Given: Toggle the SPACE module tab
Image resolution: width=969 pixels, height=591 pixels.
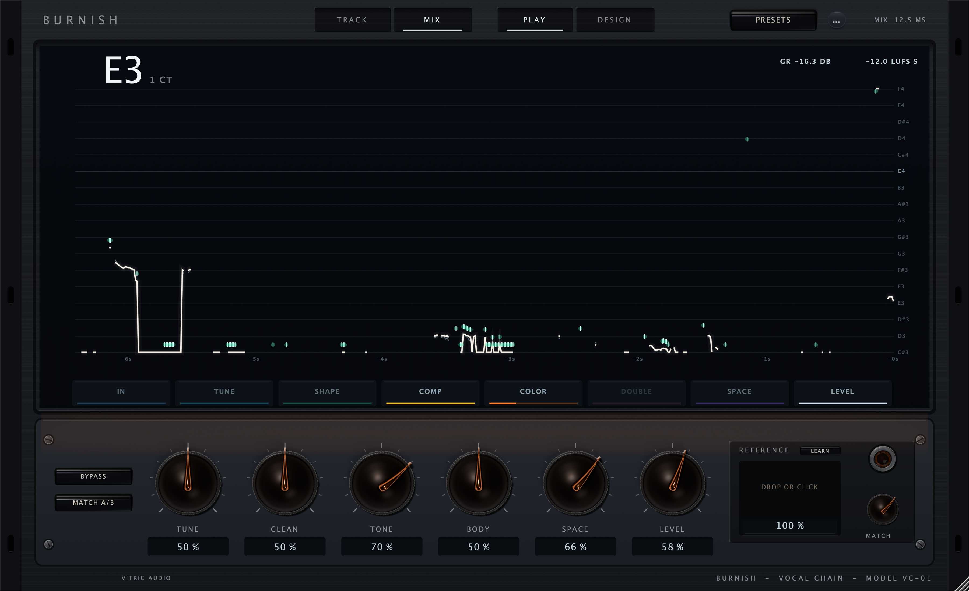Looking at the screenshot, I should 739,392.
